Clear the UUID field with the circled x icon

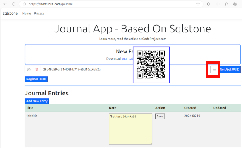(29, 70)
